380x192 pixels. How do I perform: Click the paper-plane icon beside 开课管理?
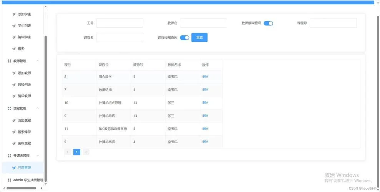point(14,167)
